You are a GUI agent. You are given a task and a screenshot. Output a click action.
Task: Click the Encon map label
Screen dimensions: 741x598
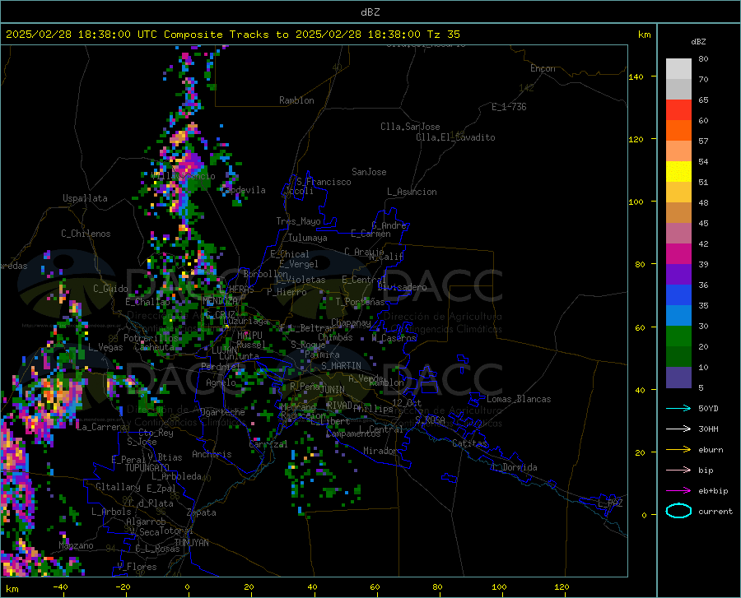[543, 68]
